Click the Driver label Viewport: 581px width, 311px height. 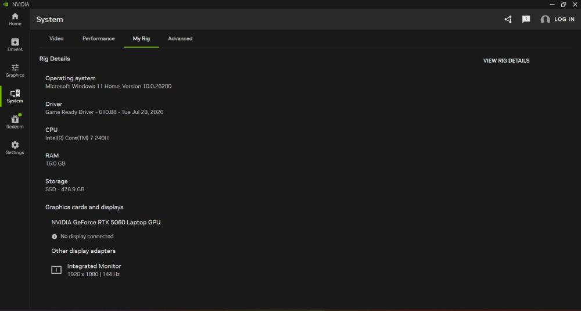[53, 104]
